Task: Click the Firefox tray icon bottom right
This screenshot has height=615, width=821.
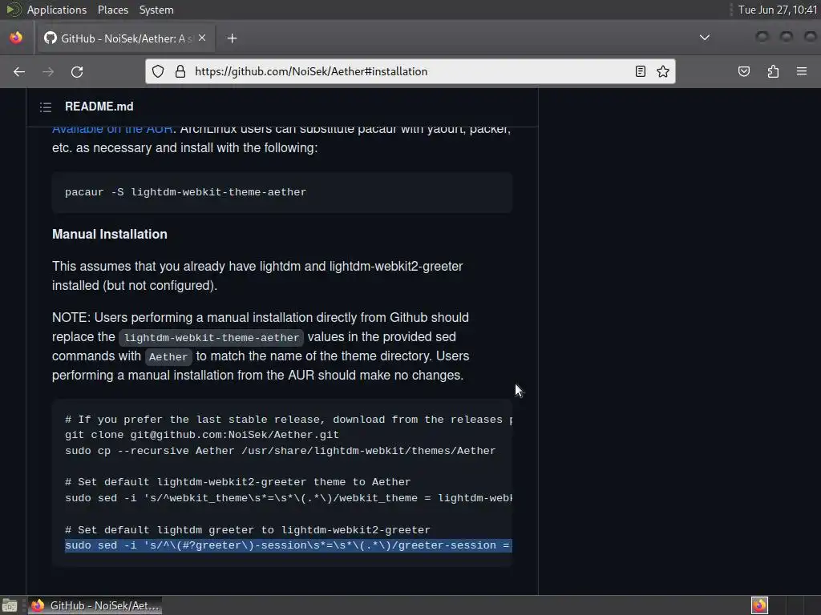Action: point(759,605)
